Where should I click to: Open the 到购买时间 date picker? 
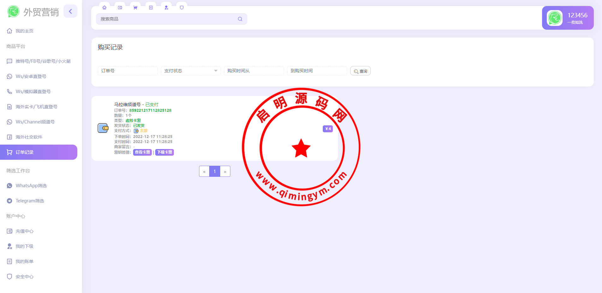[317, 71]
